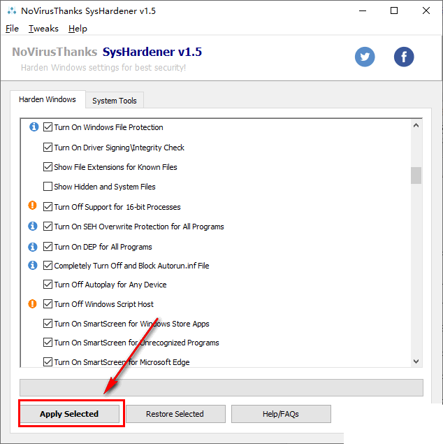Toggle SEH Overwrite Protection checkbox

pos(48,227)
